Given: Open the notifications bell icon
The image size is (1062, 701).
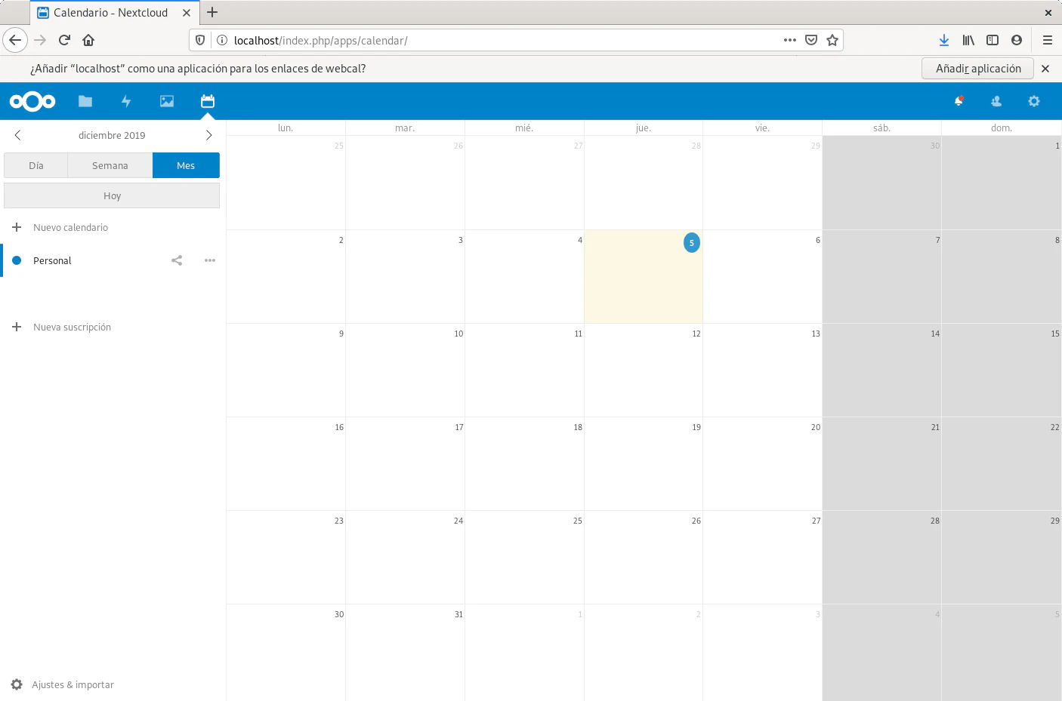Looking at the screenshot, I should [959, 101].
